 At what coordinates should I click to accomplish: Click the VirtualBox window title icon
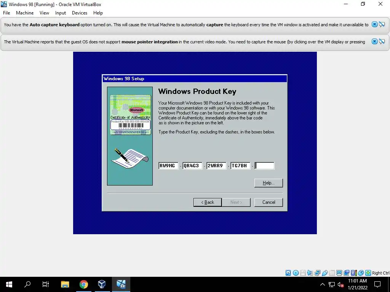[4, 4]
